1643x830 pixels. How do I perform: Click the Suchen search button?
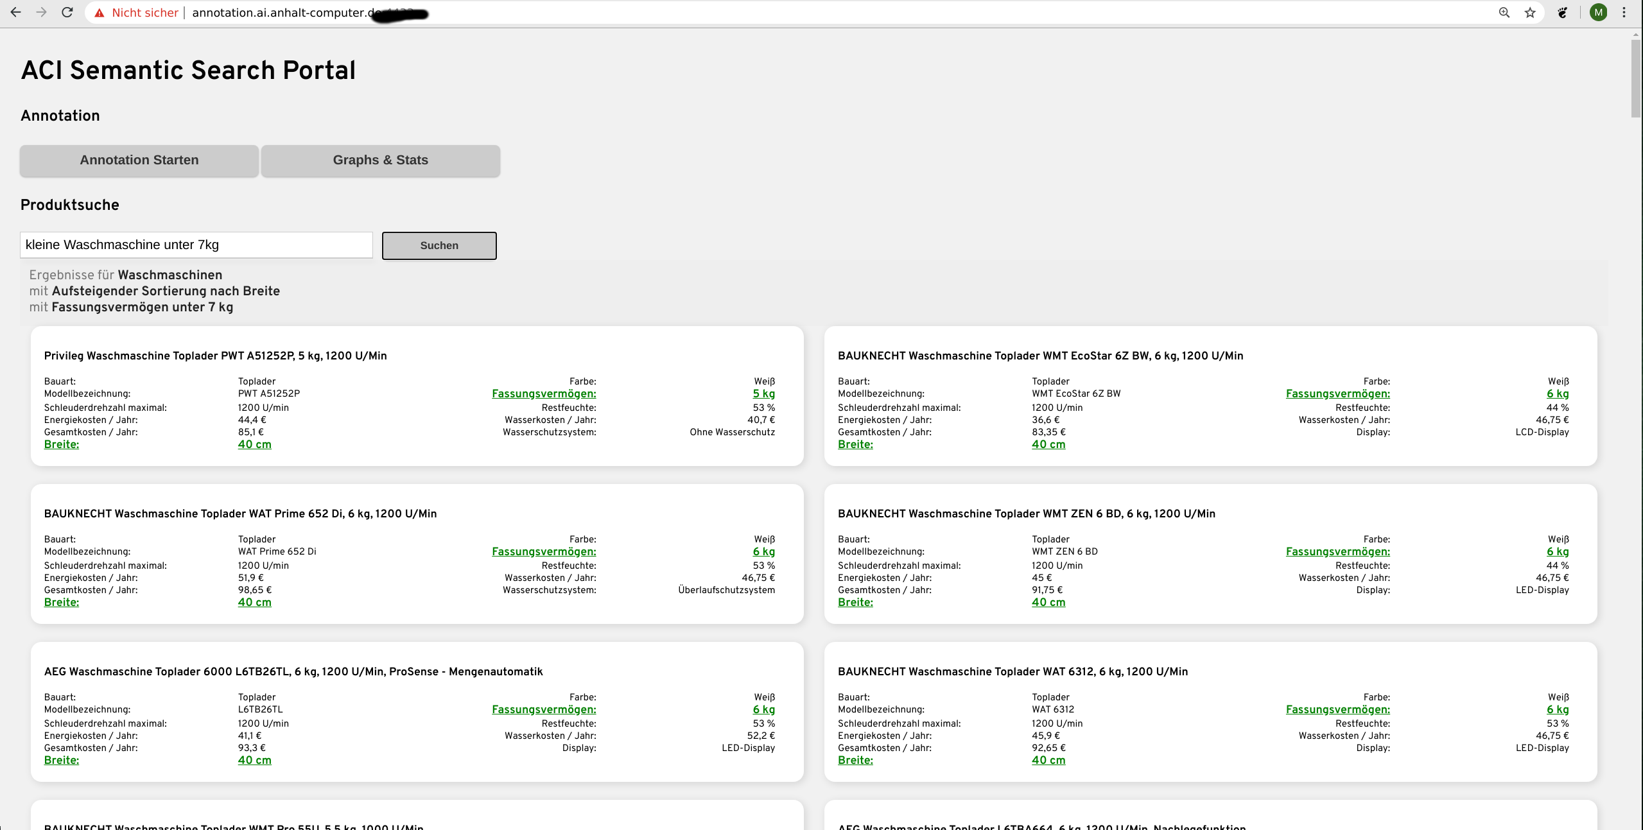click(x=439, y=246)
